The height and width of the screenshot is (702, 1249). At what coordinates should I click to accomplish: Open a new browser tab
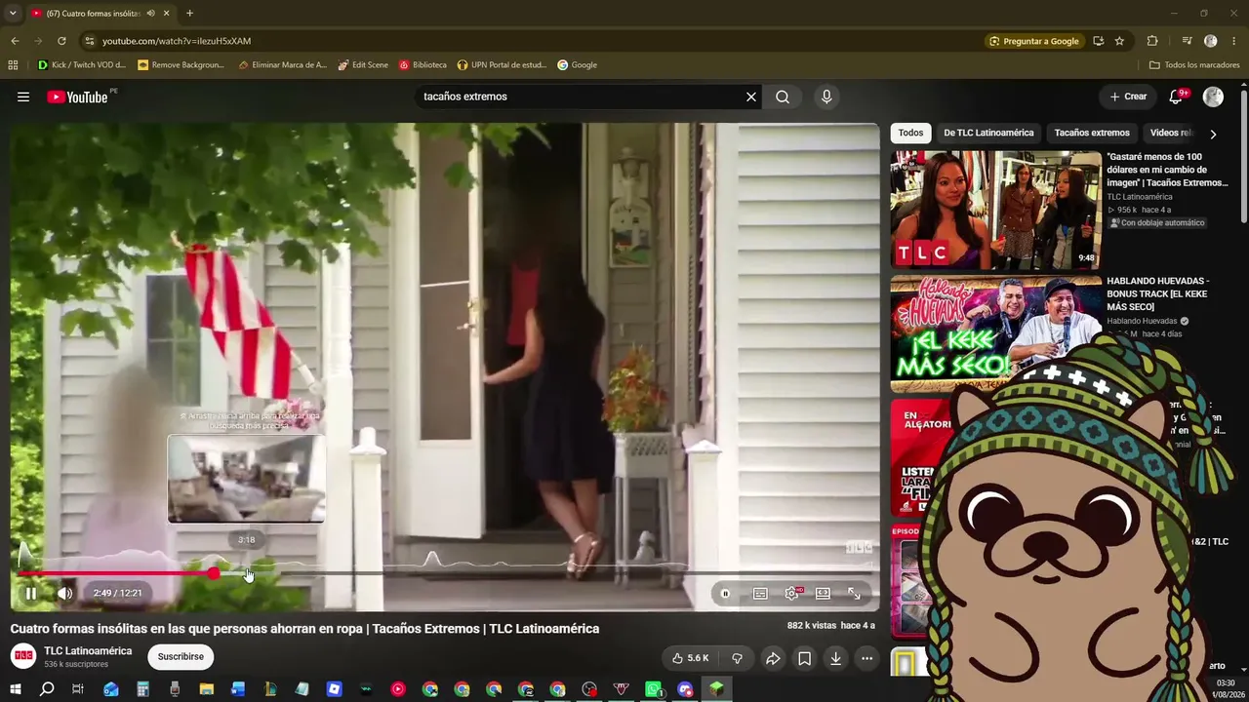point(189,13)
